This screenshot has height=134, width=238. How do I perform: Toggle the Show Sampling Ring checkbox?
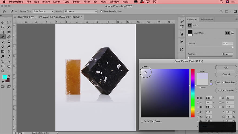pos(101,11)
